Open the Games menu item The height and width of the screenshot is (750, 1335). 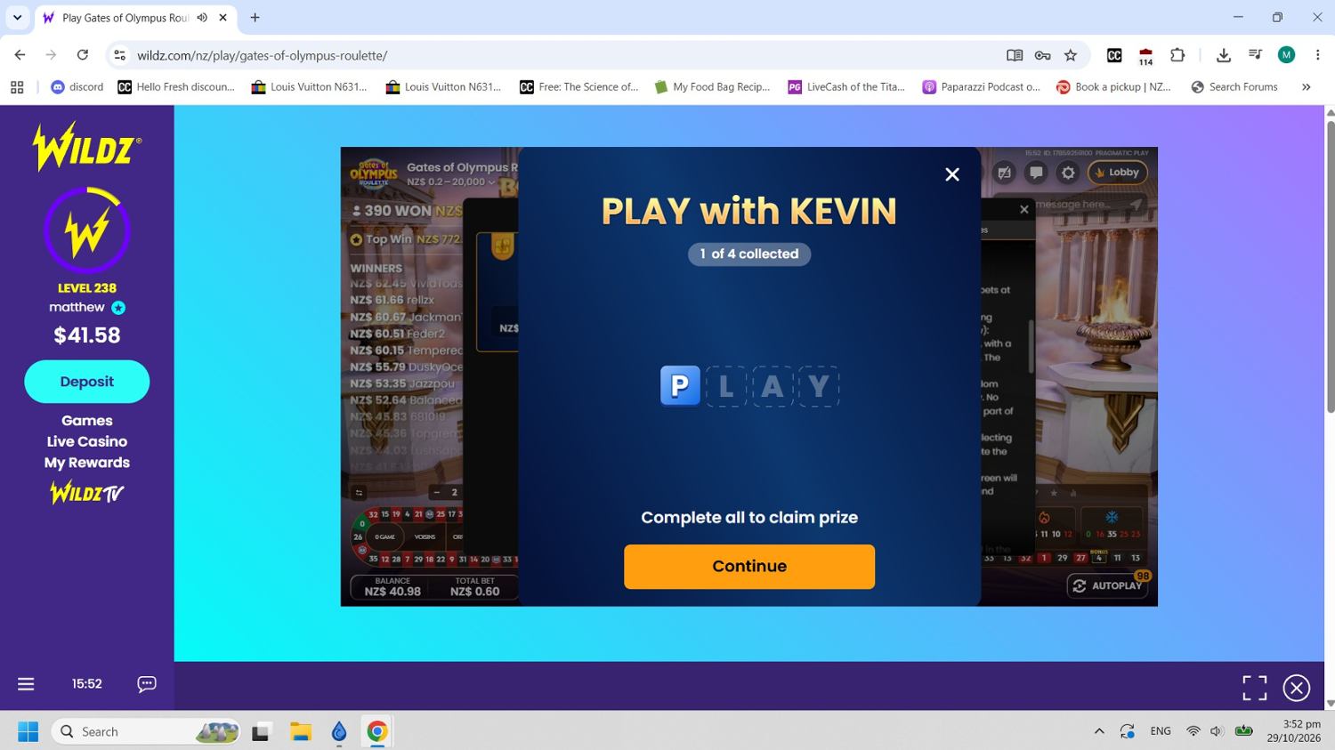click(x=87, y=421)
